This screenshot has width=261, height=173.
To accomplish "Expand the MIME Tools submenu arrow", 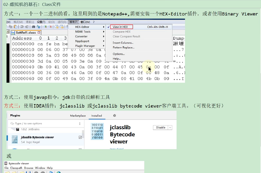I will click(103, 32).
